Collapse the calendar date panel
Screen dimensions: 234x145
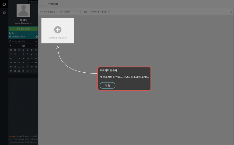(x=36, y=41)
